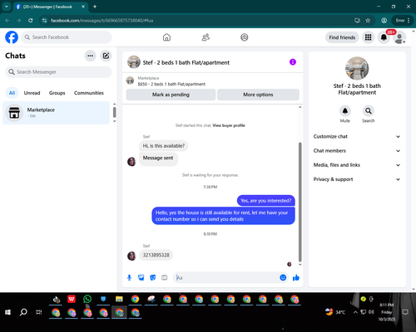The image size is (416, 332).
Task: Open the circular profile icon in top navigation
Action: coord(245,37)
